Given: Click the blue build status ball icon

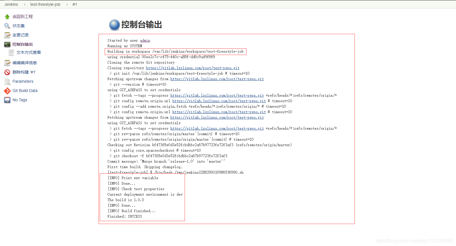Looking at the screenshot, I should (115, 25).
